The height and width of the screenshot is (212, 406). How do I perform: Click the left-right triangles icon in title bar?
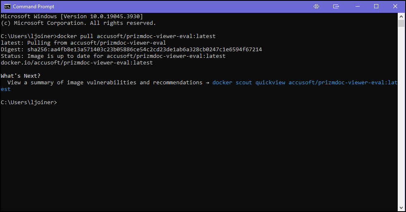tap(316, 7)
